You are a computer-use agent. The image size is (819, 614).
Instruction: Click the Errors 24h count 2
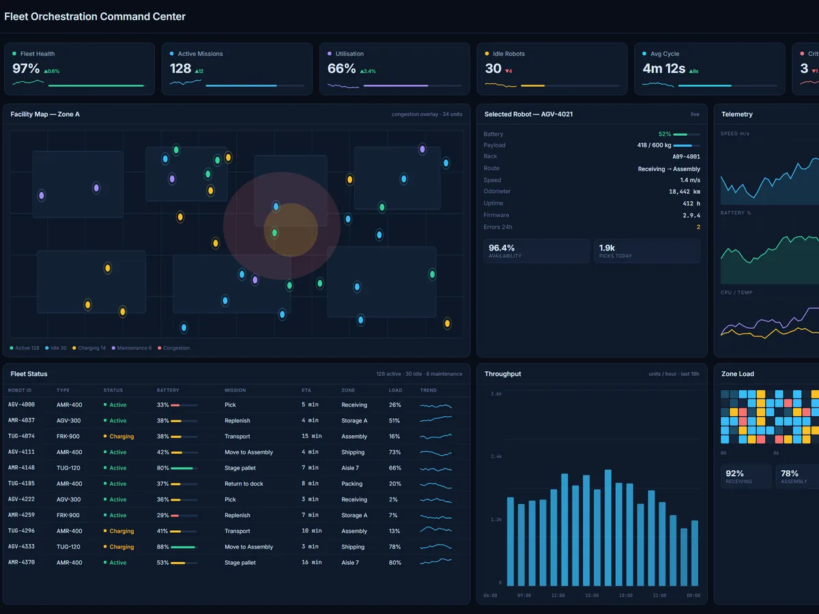pyautogui.click(x=698, y=227)
